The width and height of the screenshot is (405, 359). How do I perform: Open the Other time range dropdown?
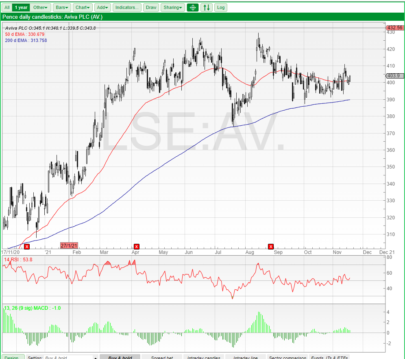[41, 7]
